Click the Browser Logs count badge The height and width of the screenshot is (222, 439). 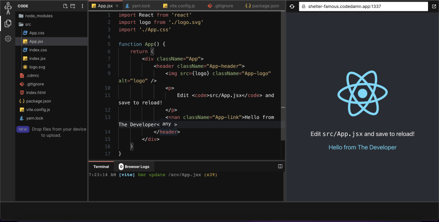[121, 166]
